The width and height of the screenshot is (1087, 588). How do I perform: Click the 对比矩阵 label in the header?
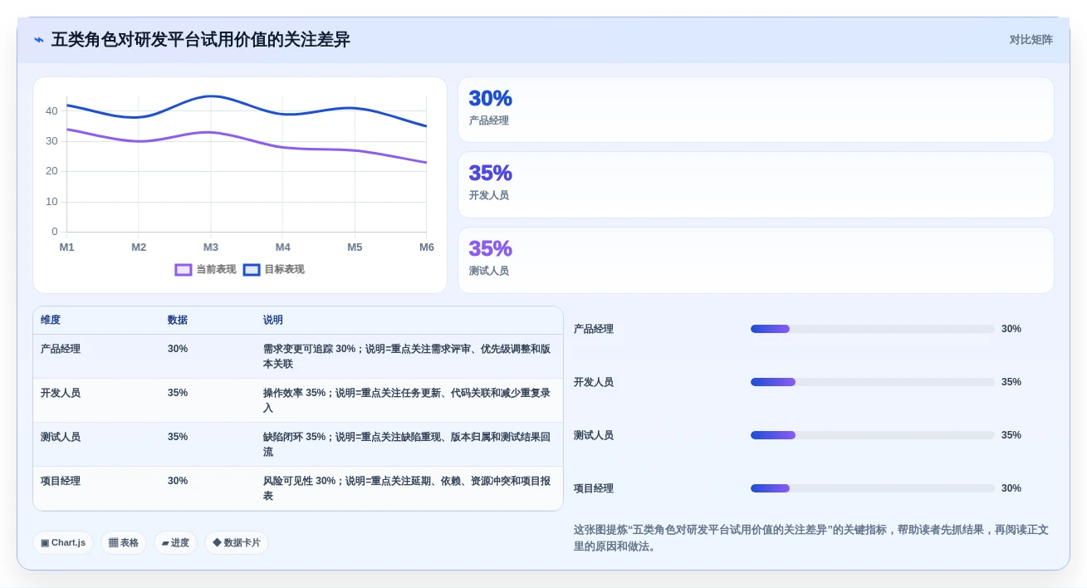click(x=1031, y=40)
